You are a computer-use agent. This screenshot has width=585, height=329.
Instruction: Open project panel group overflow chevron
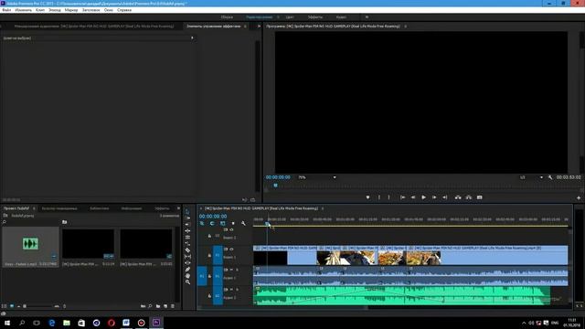point(178,208)
